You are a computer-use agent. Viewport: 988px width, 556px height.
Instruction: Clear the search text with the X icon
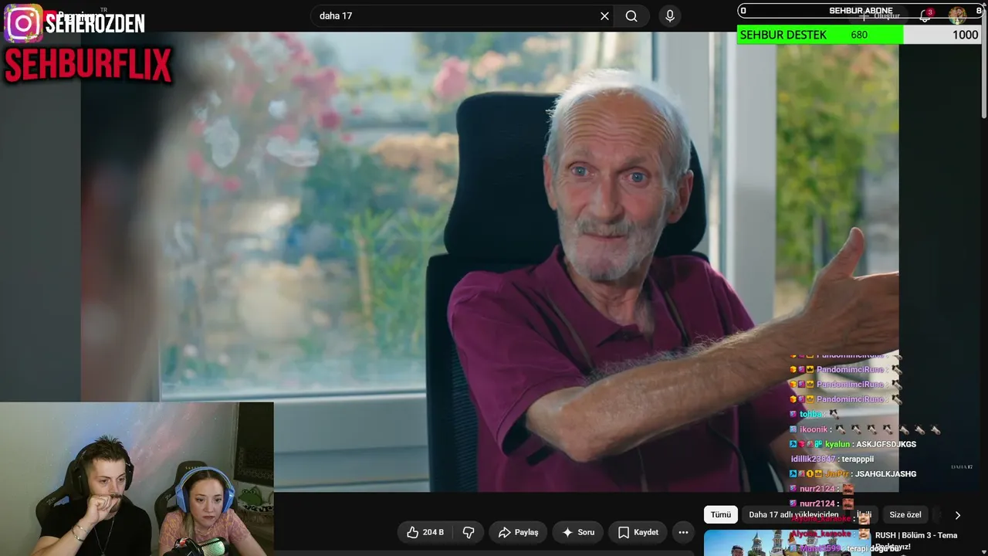tap(604, 16)
